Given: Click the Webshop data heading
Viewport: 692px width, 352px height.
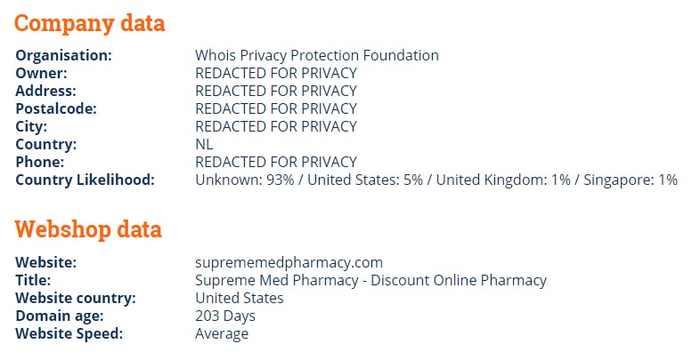Looking at the screenshot, I should click(88, 229).
